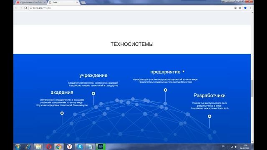Viewport: 267px width, 150px height.
Task: Click the scrollbar down arrow
Action: point(252,142)
